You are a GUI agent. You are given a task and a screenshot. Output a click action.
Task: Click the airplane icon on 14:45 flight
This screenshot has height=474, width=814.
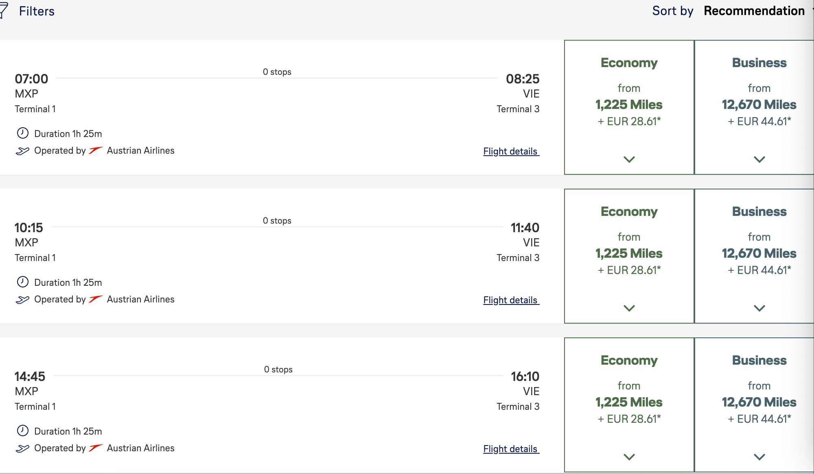pyautogui.click(x=22, y=448)
